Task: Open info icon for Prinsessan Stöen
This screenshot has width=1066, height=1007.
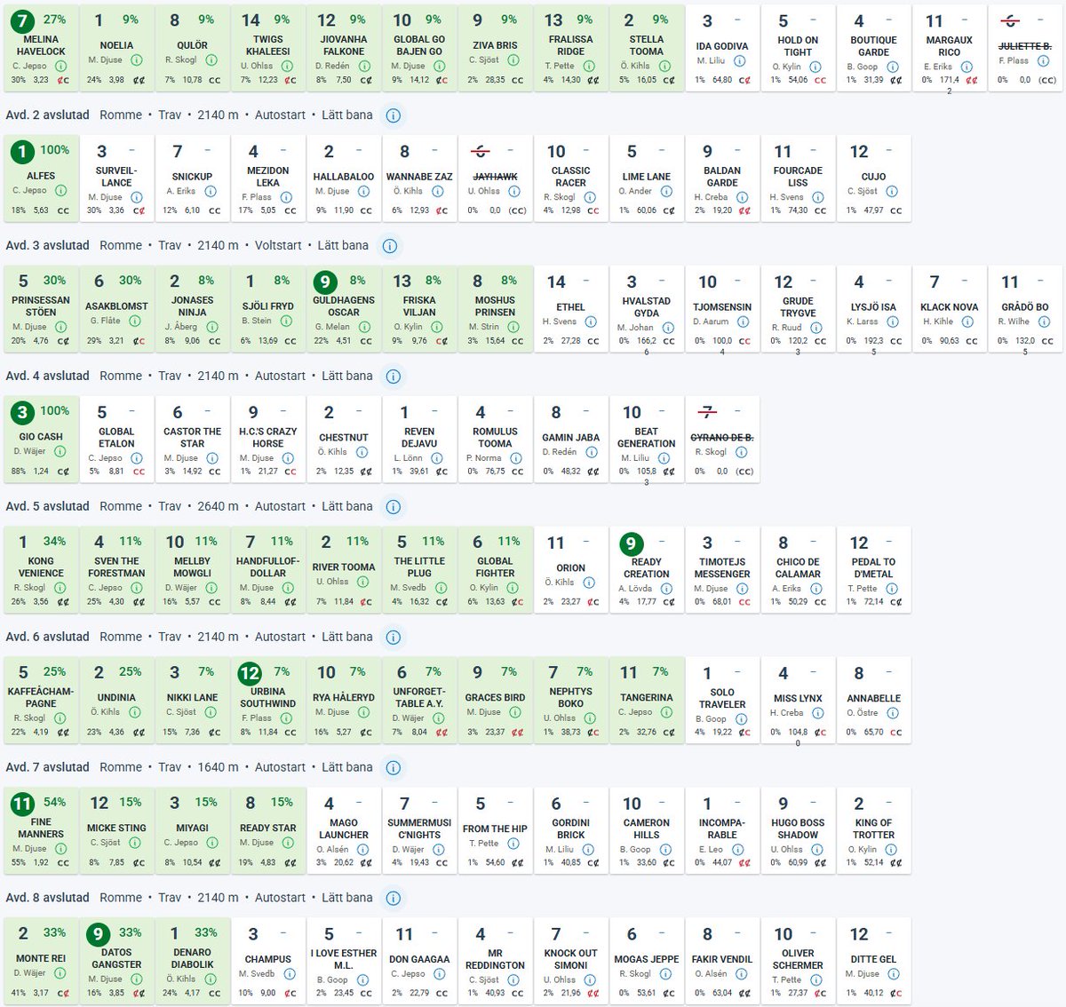Action: pyautogui.click(x=61, y=327)
